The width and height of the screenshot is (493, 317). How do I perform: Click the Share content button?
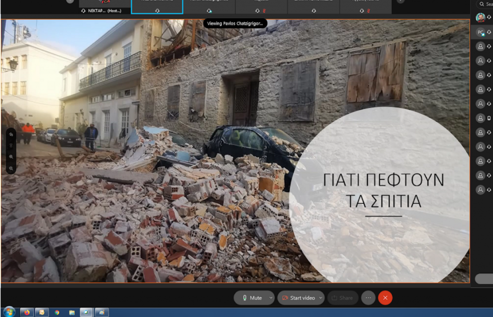point(342,298)
